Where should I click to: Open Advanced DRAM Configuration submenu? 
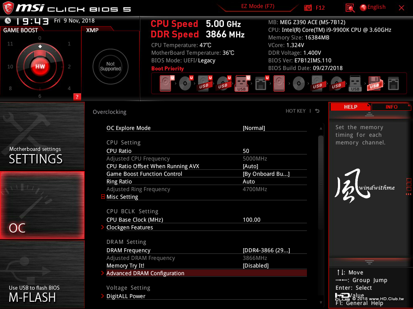pos(206,273)
